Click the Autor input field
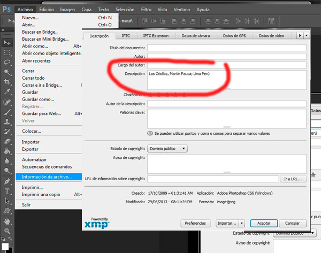Image resolution: width=321 pixels, height=253 pixels. (x=227, y=57)
